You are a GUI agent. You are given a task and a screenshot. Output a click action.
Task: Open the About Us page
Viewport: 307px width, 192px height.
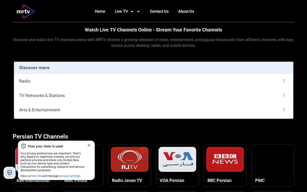point(186,12)
